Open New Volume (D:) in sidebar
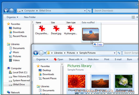Screen dimensions: 139x95 pos(20,76)
